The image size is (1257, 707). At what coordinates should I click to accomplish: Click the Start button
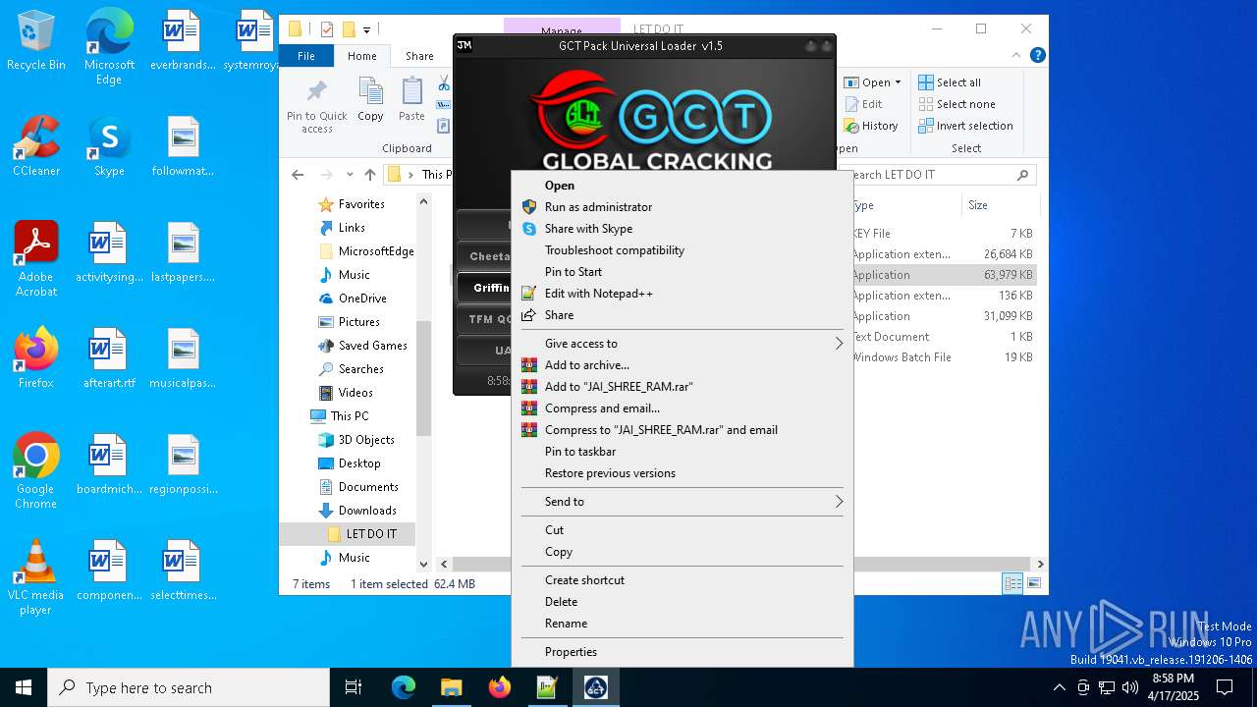24,687
